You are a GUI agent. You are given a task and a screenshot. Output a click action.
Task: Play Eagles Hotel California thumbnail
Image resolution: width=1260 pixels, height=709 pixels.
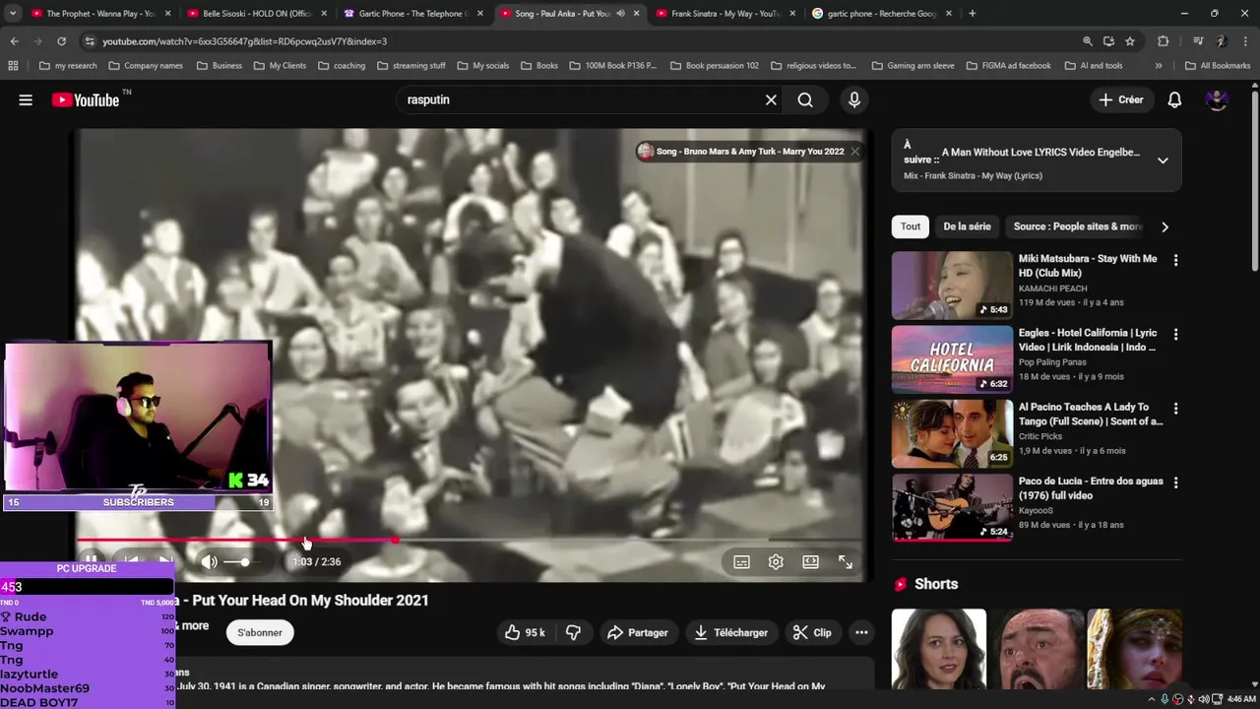[952, 359]
